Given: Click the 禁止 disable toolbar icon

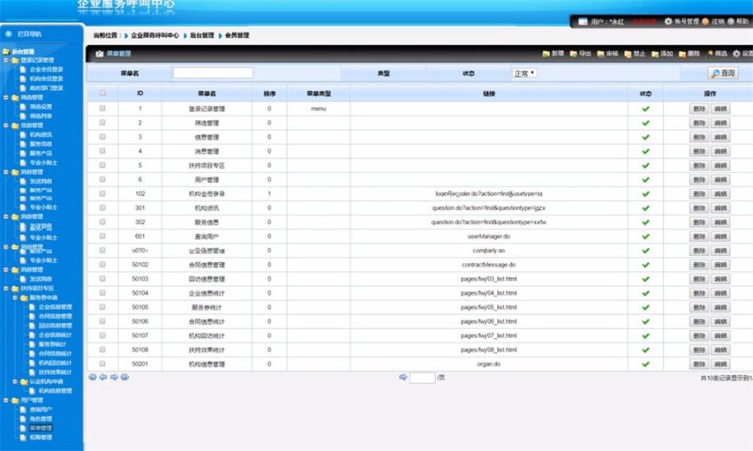Looking at the screenshot, I should pyautogui.click(x=627, y=53).
